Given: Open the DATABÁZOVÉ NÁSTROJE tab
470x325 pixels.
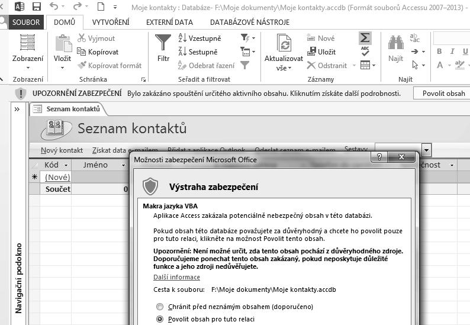Looking at the screenshot, I should [x=250, y=22].
